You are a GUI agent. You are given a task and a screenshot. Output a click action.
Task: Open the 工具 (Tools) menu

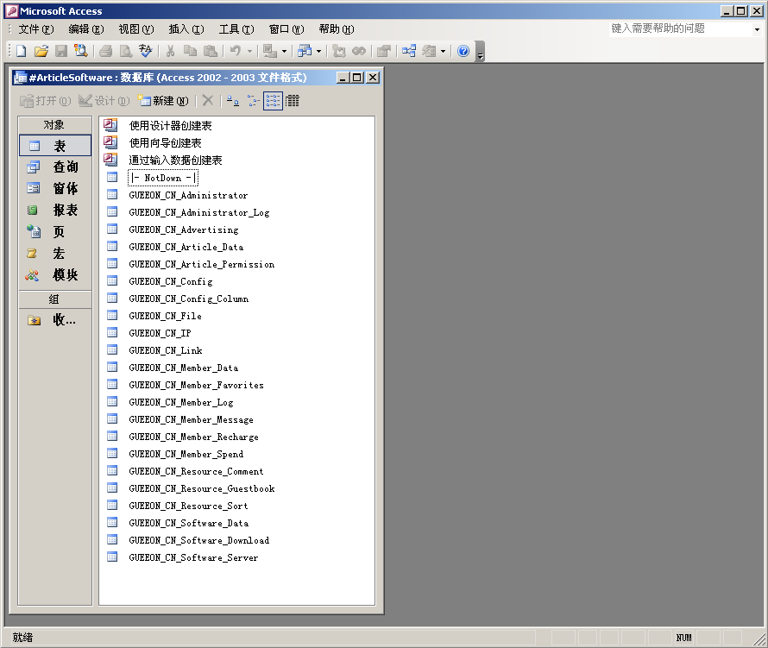click(236, 29)
